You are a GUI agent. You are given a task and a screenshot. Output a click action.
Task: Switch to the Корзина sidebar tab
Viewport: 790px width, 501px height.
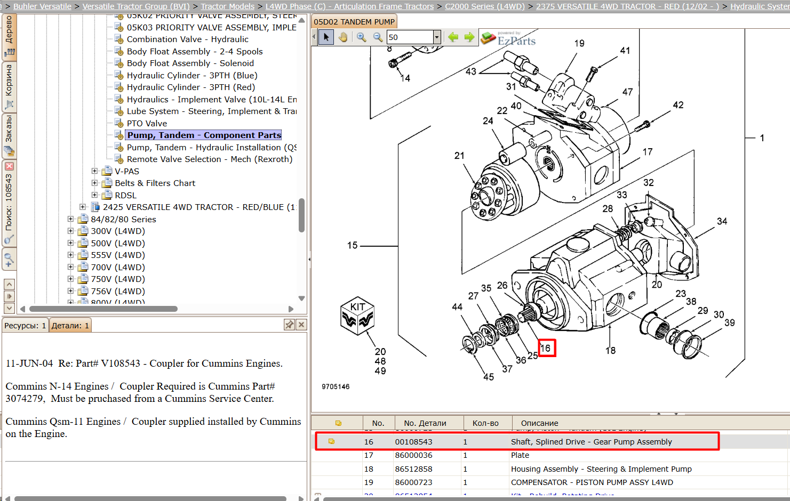[x=9, y=87]
